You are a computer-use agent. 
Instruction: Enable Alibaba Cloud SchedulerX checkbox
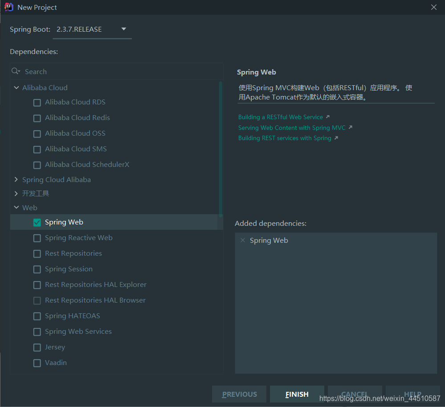pyautogui.click(x=37, y=165)
